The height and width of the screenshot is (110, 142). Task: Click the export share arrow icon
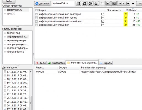(96, 4)
